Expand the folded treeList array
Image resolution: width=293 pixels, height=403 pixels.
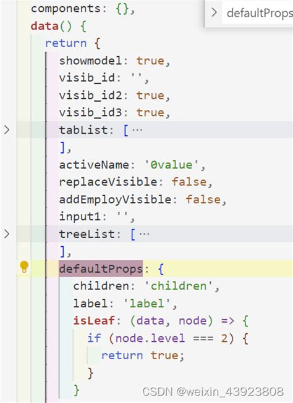click(7, 234)
